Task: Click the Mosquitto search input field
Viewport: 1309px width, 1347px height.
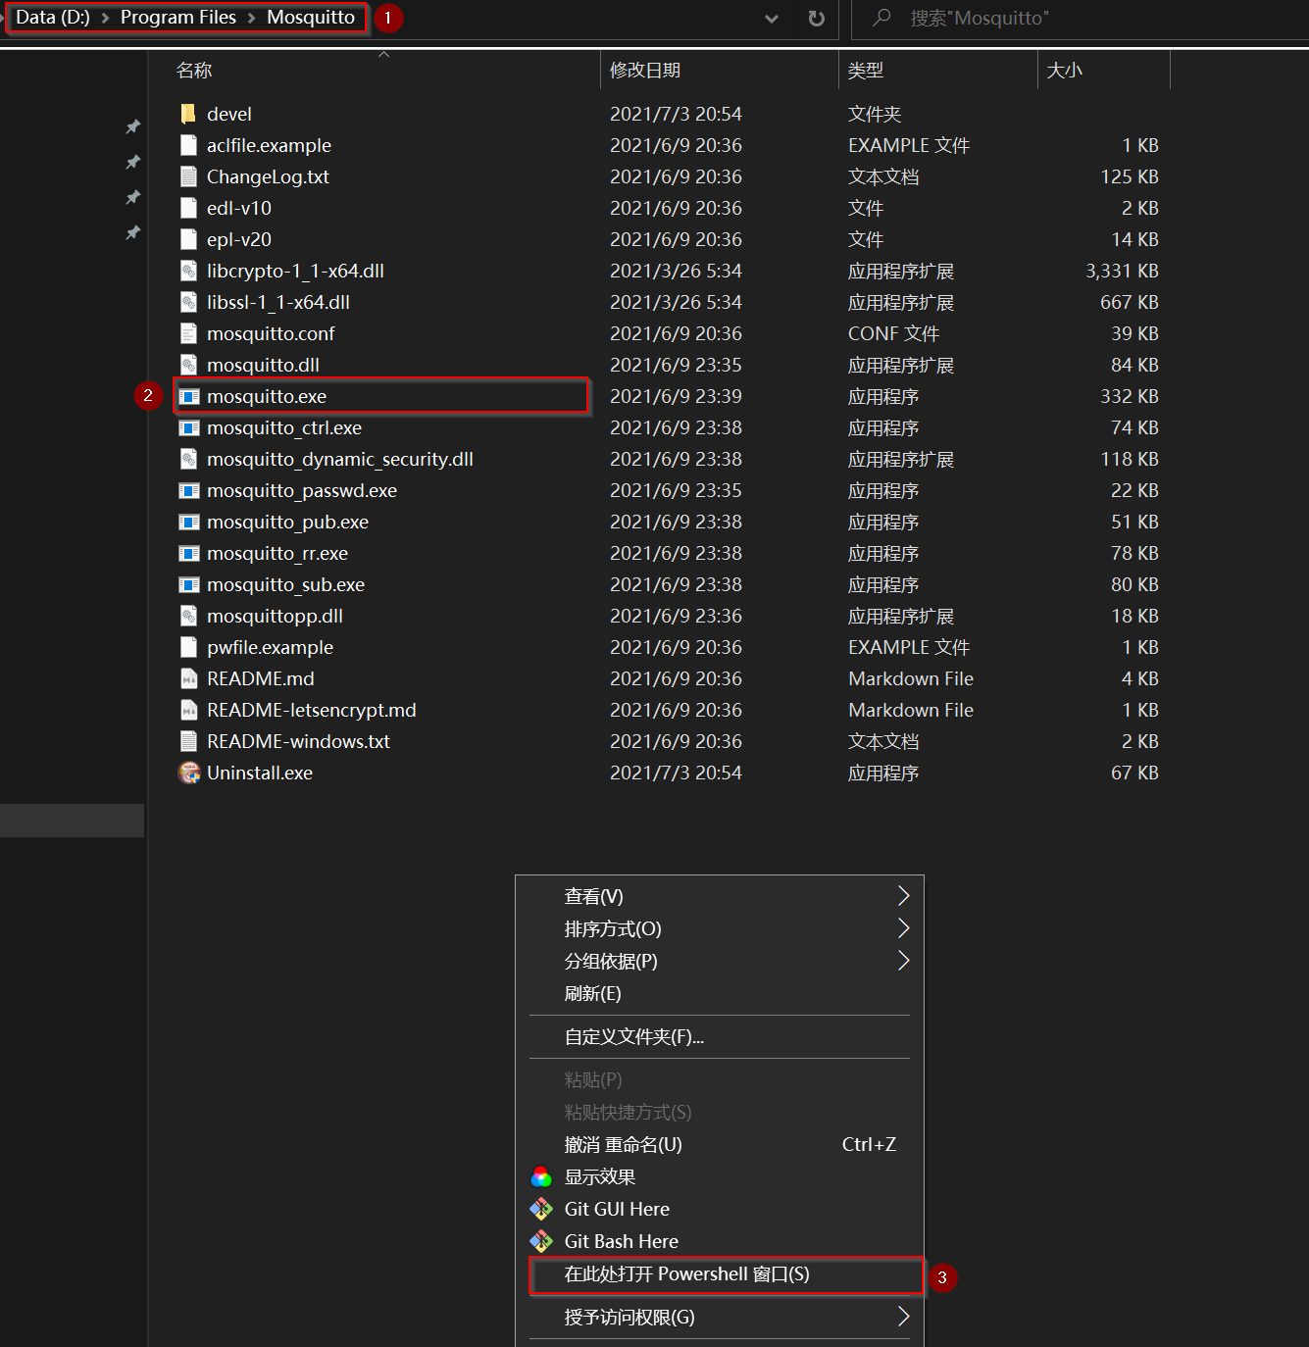Action: coord(1079,19)
